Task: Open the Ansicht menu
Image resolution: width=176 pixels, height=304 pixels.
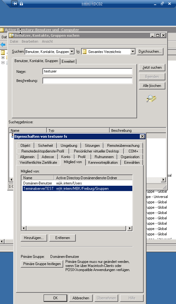Action: coord(47,41)
